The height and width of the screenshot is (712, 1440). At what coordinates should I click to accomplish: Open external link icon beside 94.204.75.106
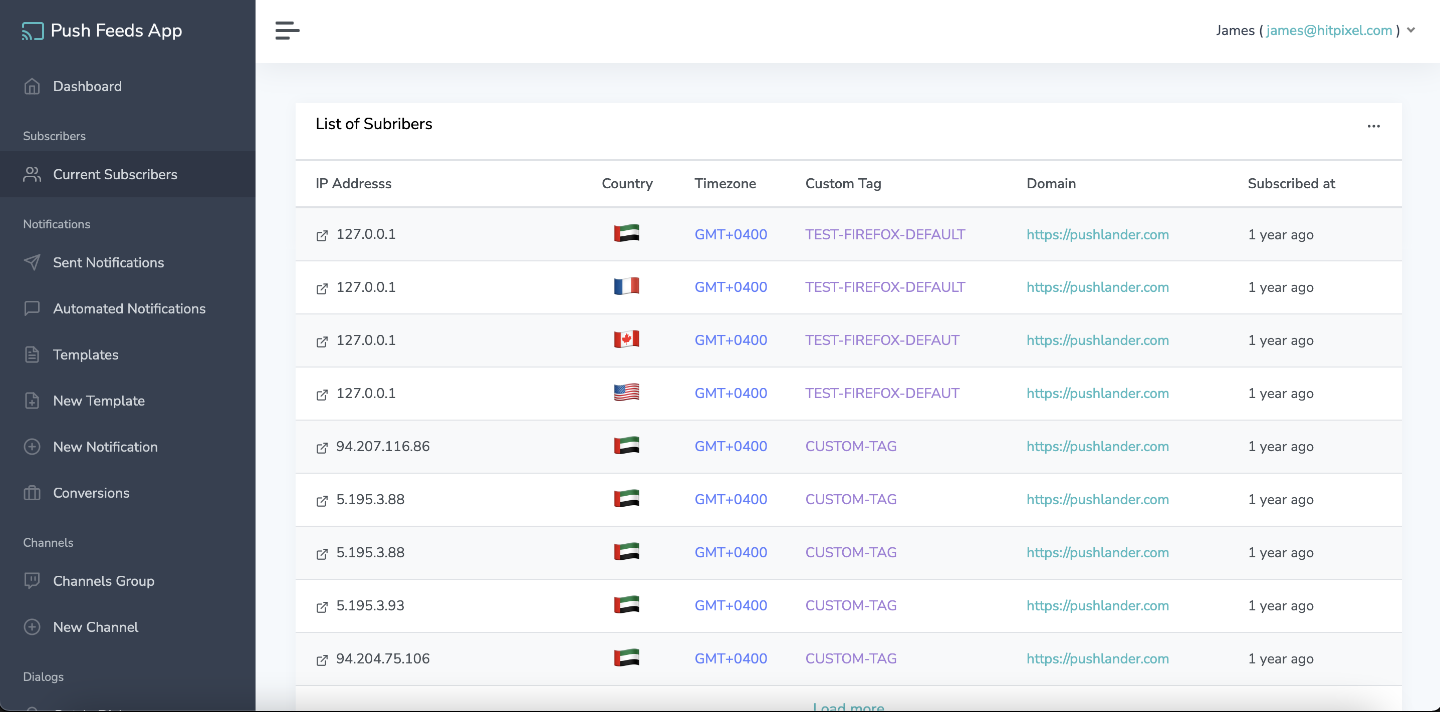322,660
